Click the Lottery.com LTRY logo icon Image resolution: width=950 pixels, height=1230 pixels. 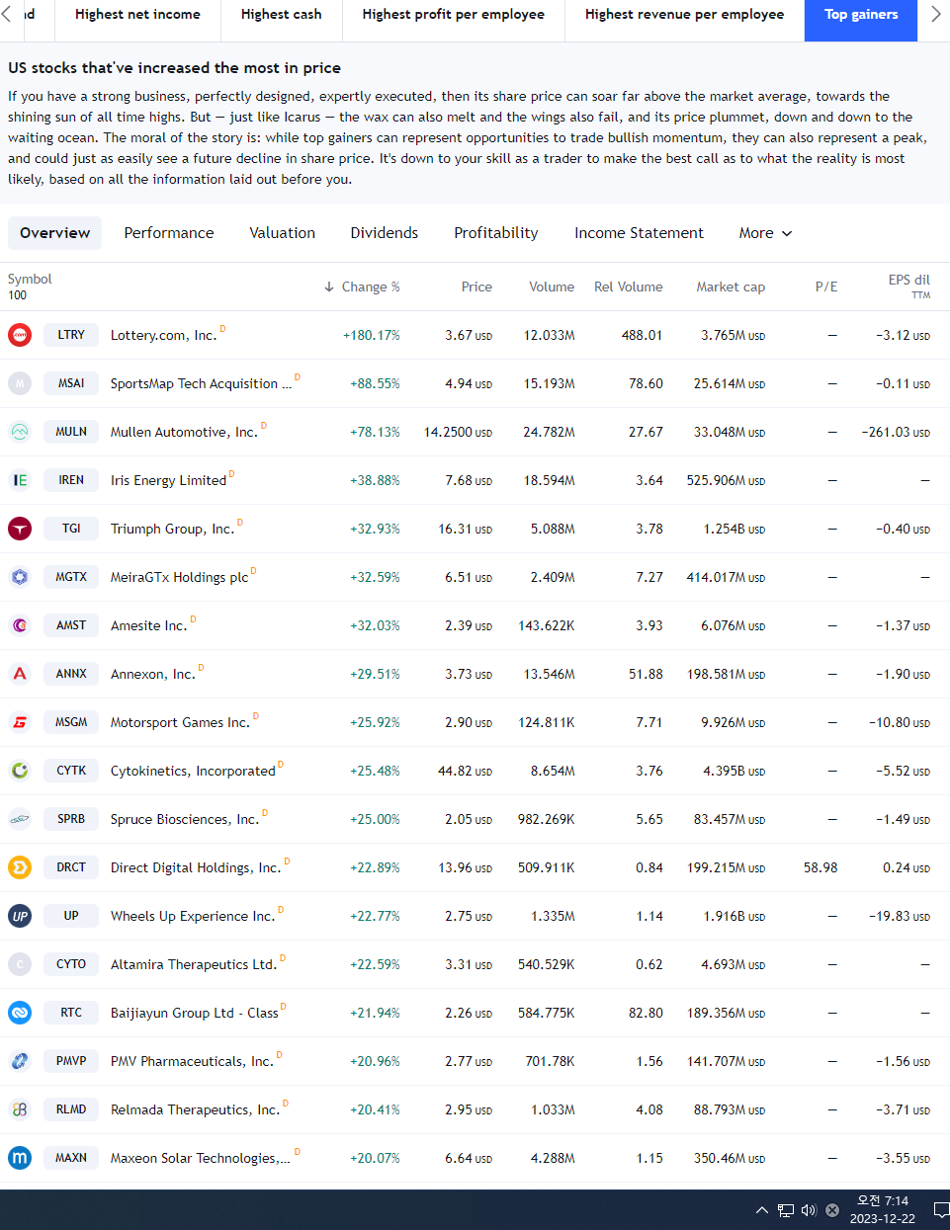tap(20, 335)
